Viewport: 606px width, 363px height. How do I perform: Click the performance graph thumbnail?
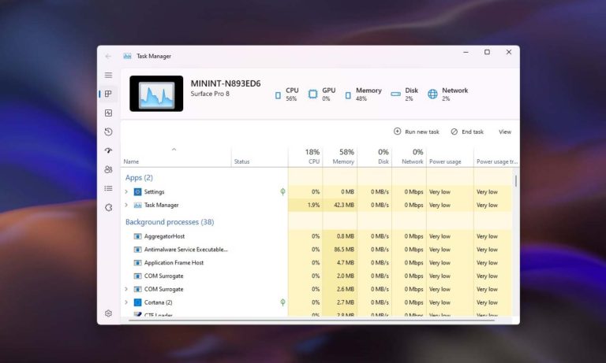point(156,94)
